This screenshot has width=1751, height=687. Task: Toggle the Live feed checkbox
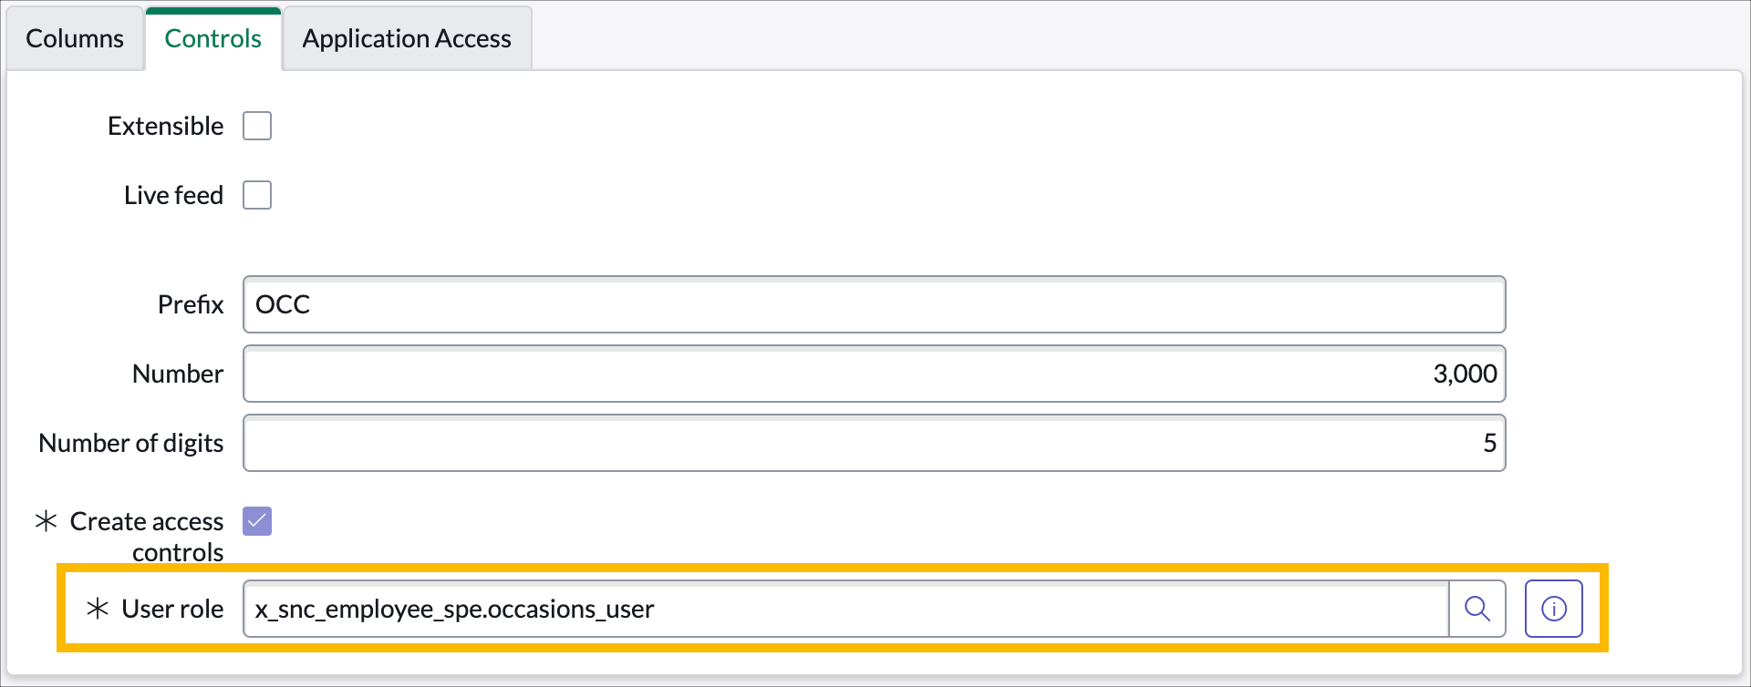click(x=257, y=195)
